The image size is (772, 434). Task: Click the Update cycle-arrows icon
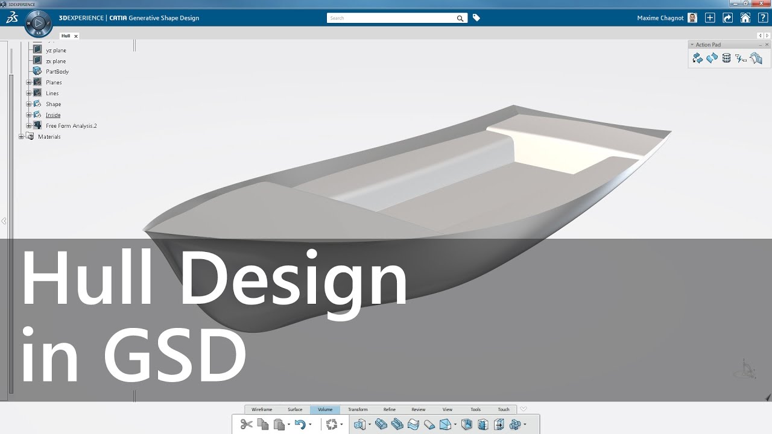[x=332, y=424]
